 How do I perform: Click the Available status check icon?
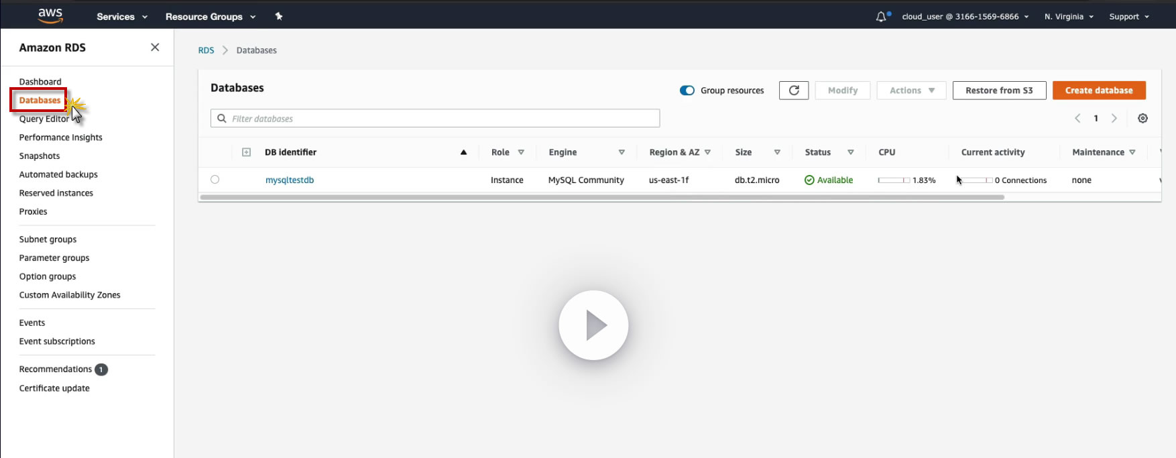pos(809,180)
